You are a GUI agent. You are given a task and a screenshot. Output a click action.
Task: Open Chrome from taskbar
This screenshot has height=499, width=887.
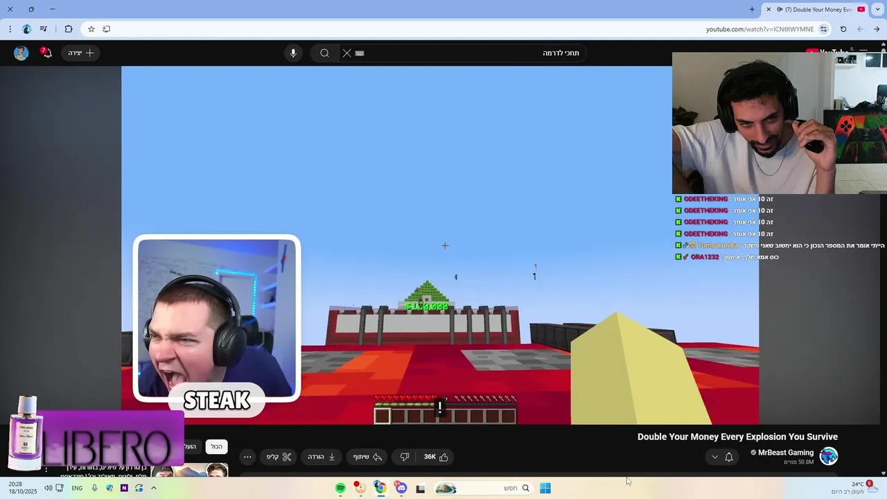[x=380, y=488]
